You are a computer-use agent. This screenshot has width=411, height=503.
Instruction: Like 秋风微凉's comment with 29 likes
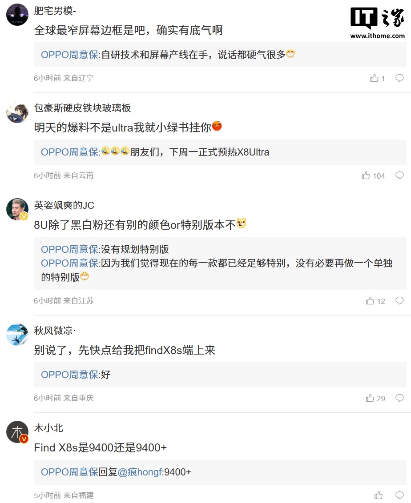click(370, 398)
